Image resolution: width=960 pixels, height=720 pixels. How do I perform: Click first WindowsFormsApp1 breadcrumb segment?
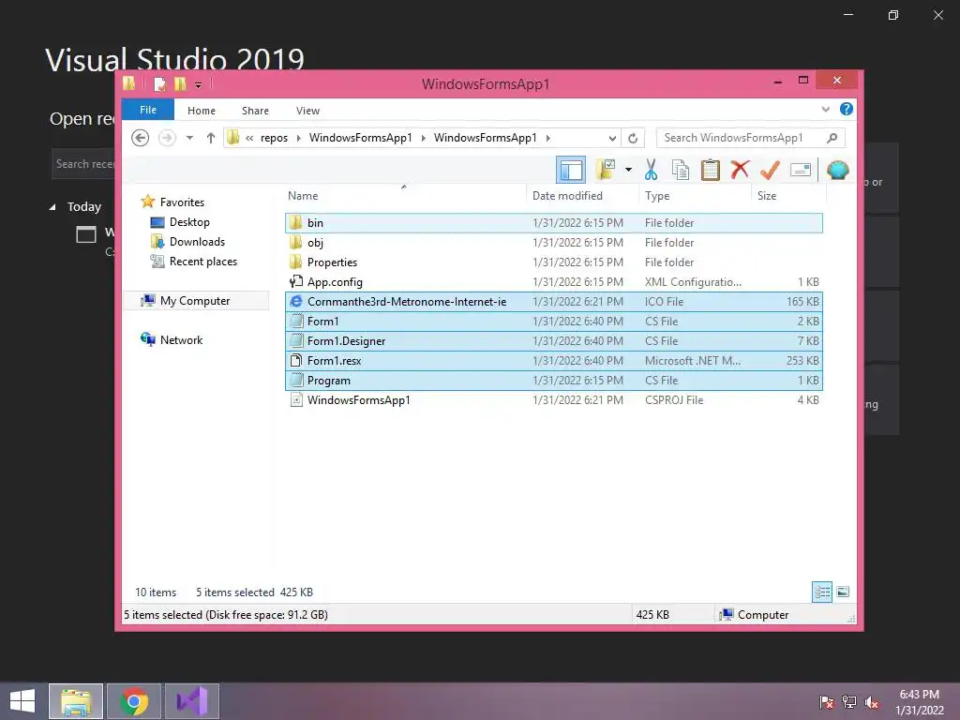point(361,138)
